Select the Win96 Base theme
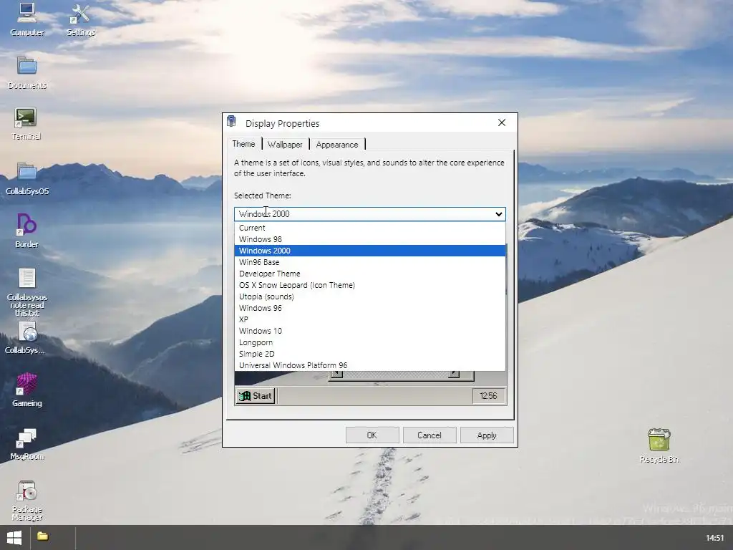Viewport: 733px width, 550px height. pos(370,262)
